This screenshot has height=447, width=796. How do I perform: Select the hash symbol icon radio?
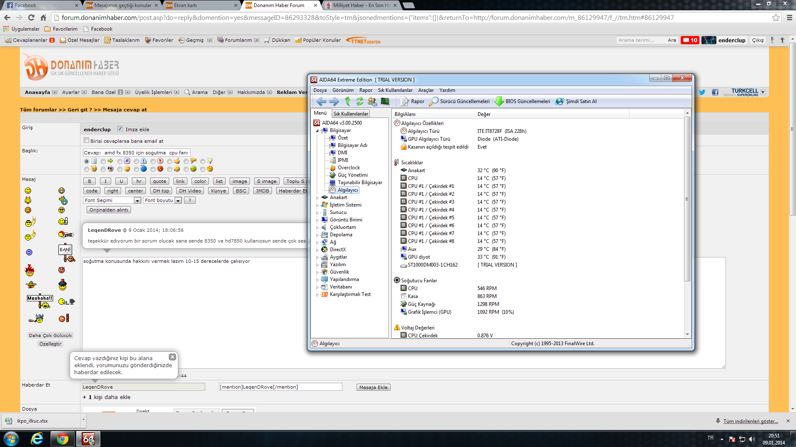[119, 161]
